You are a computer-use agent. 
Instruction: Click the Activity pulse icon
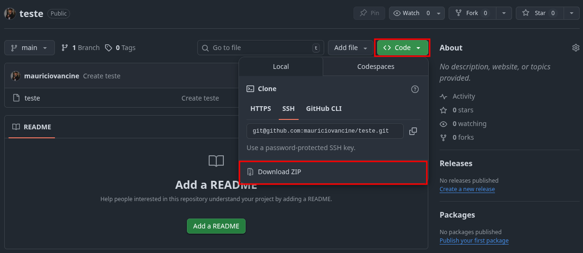[x=443, y=96]
